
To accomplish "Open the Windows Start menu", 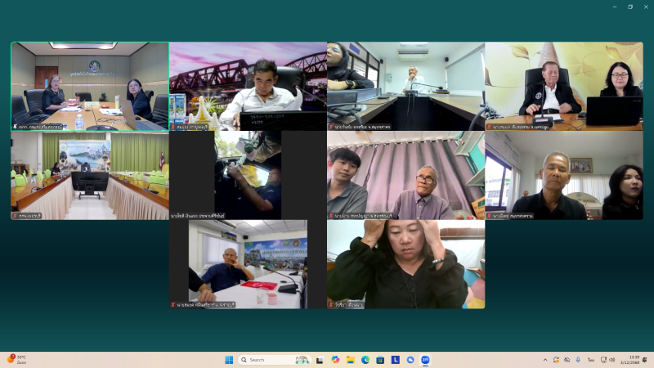I will [x=229, y=360].
